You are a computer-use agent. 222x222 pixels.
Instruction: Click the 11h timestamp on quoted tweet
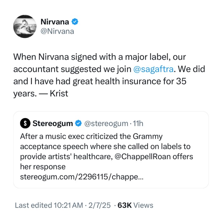pyautogui.click(x=138, y=124)
